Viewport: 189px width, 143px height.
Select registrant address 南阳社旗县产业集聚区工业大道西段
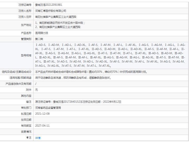tap(56, 17)
